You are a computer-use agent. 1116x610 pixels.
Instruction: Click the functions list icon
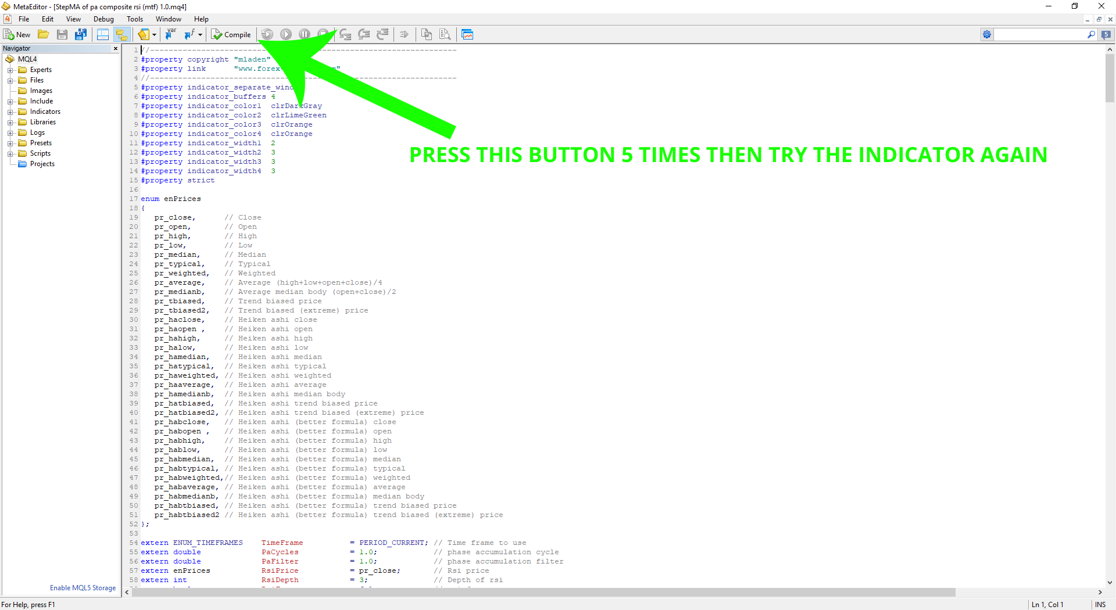coord(189,35)
